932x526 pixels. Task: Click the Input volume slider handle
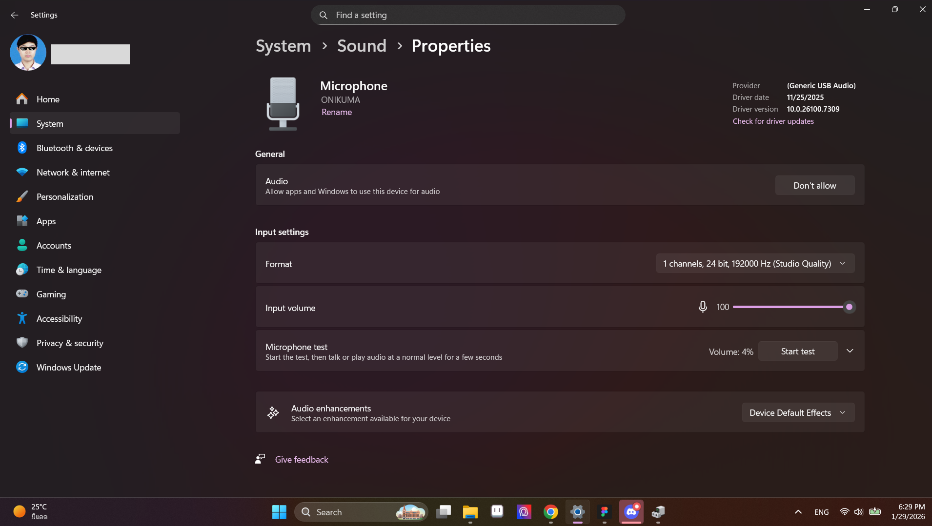(849, 307)
